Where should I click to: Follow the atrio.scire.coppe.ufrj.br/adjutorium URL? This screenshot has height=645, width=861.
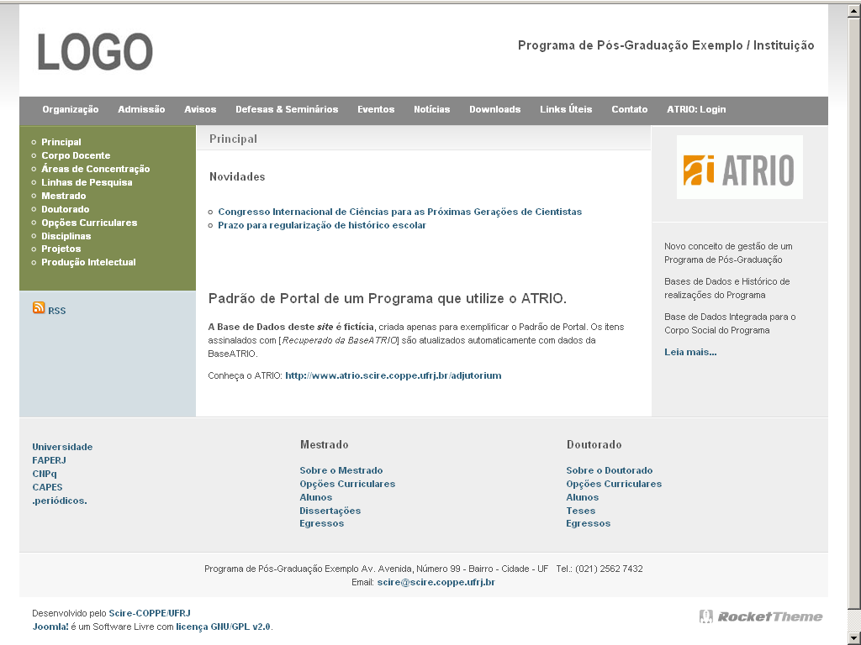point(393,375)
